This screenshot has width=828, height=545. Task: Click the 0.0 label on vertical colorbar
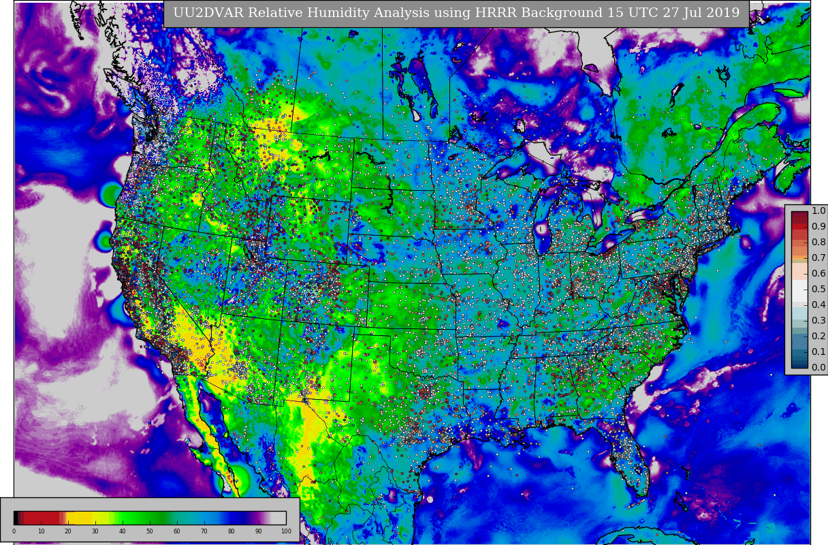[x=818, y=367]
